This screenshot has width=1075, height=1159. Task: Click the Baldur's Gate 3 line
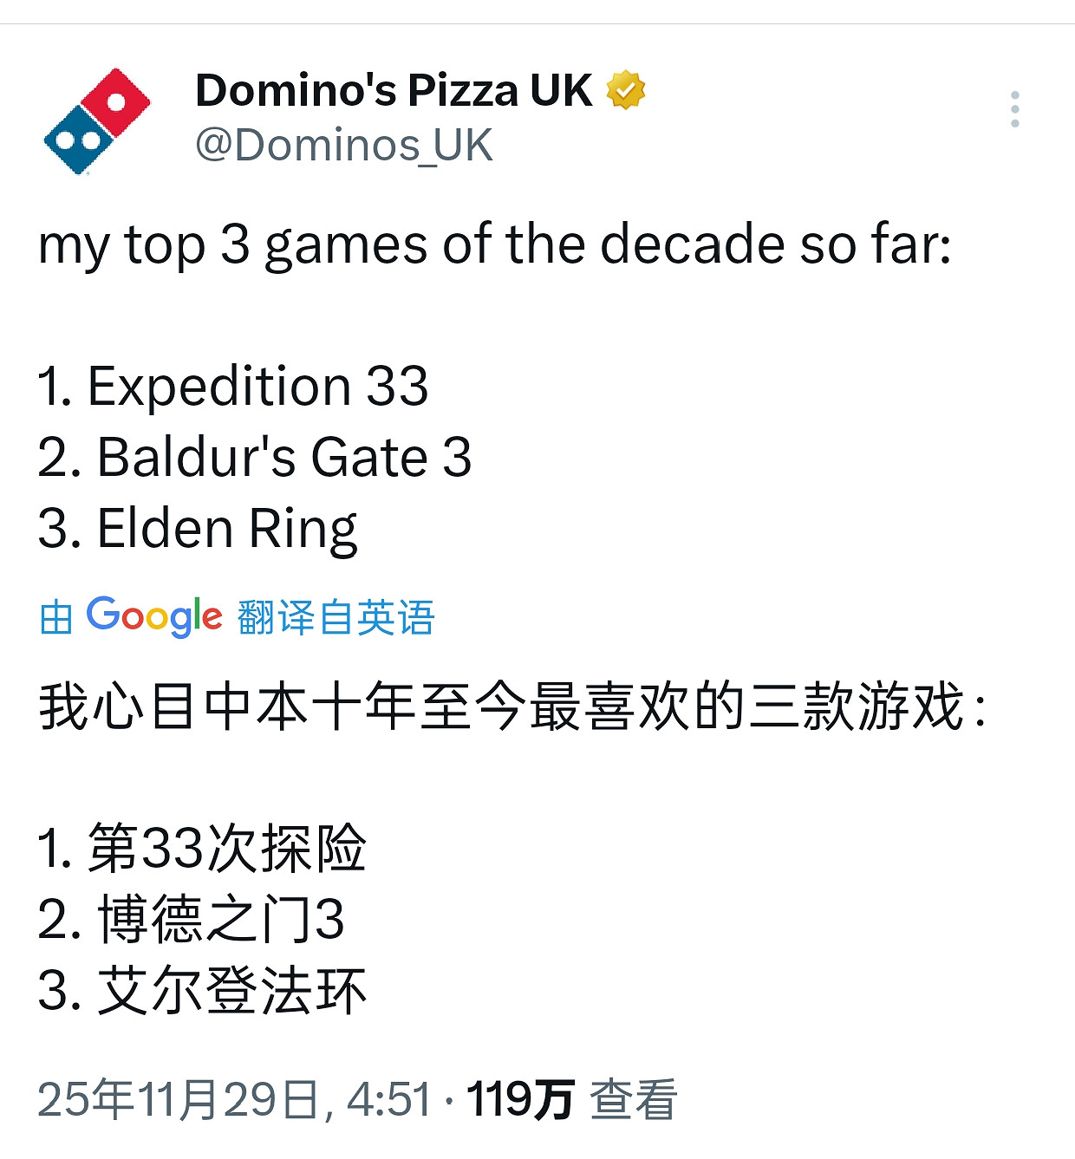[255, 457]
